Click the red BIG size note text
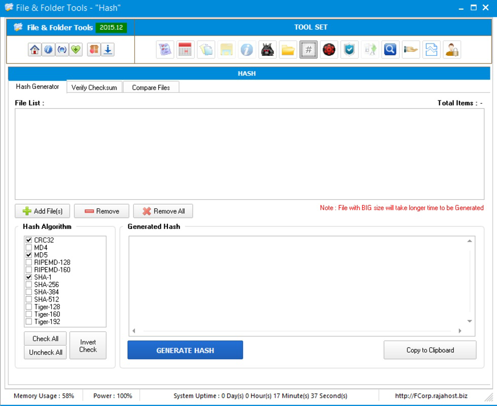 tap(402, 208)
